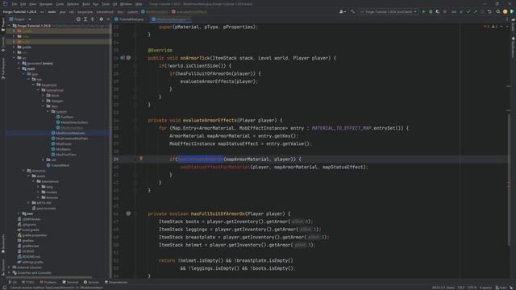Open the Navigate menu
516x290 pixels.
[46, 4]
